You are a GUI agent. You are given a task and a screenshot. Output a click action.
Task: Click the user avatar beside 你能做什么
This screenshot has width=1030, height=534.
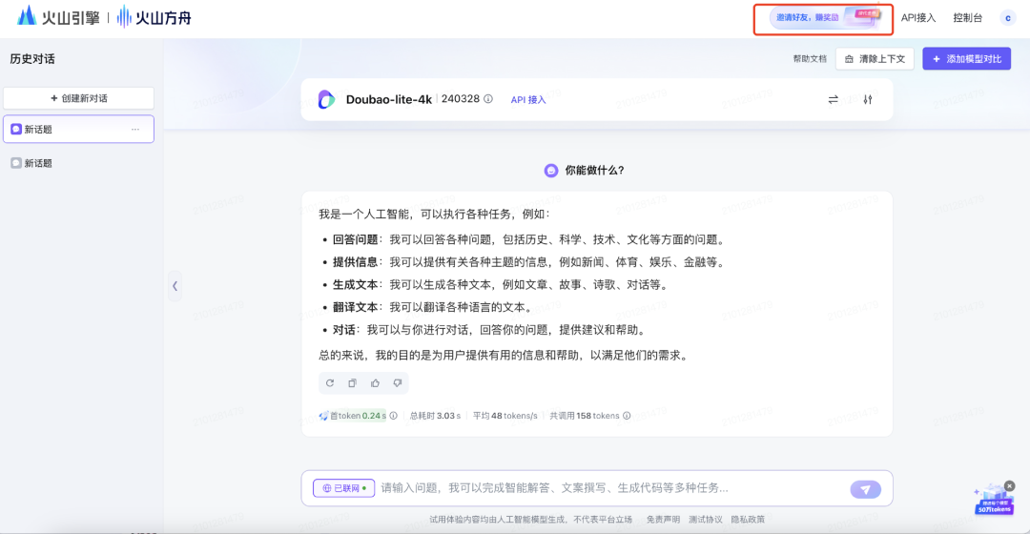551,171
